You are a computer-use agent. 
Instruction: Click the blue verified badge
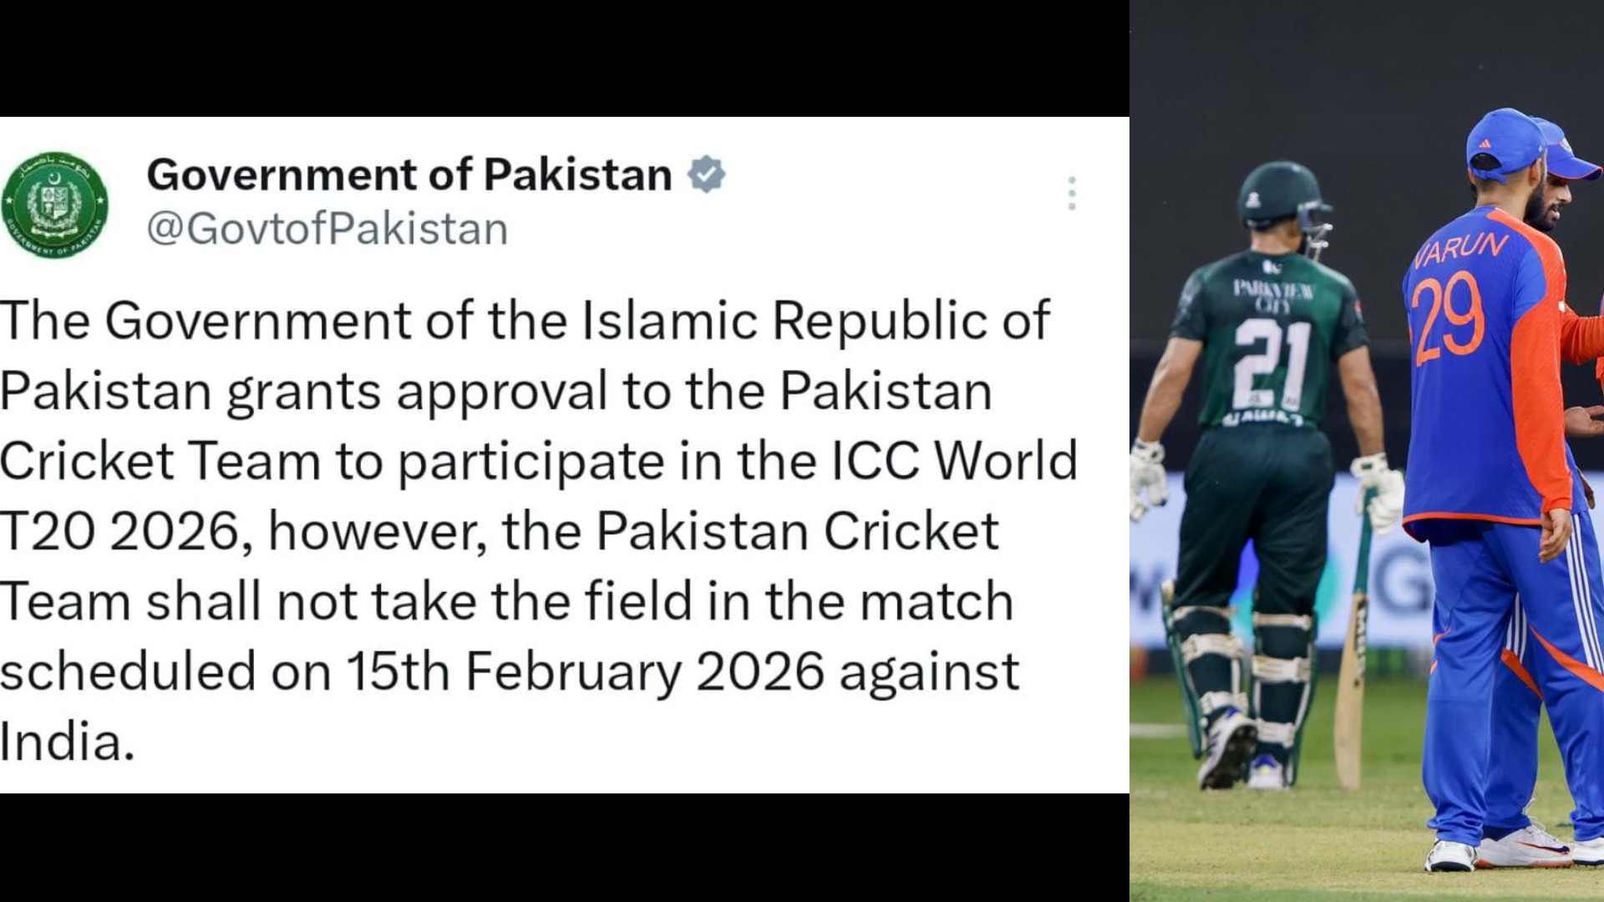pyautogui.click(x=706, y=175)
